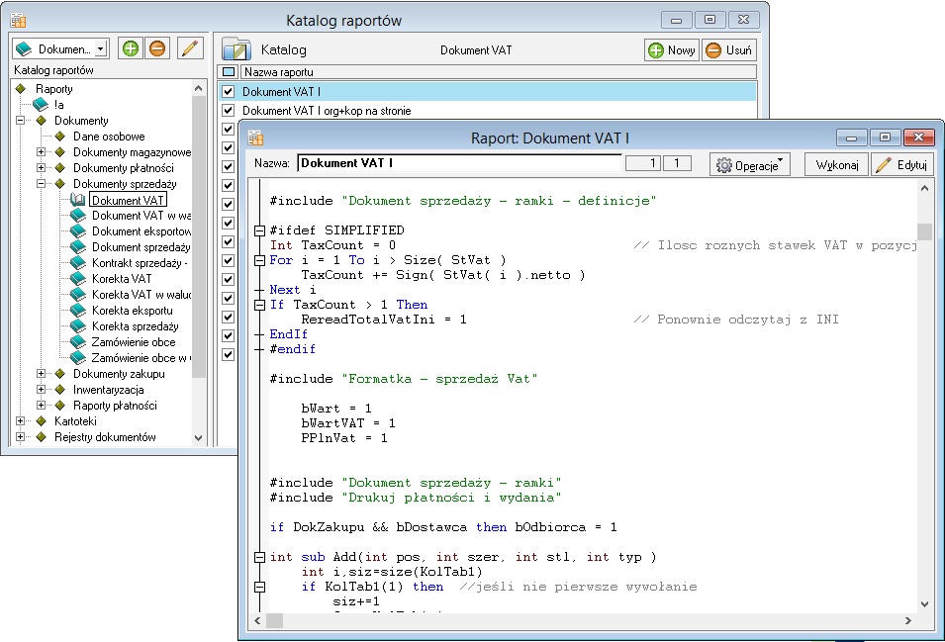
Task: Click the Edytuj button
Action: pyautogui.click(x=902, y=164)
